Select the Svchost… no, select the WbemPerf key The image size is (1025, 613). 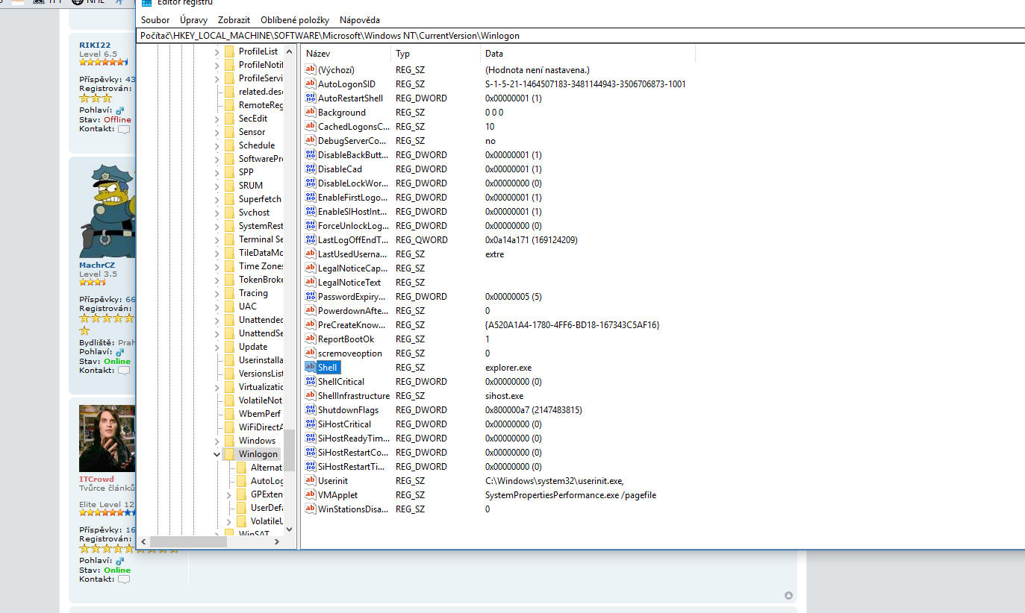click(x=260, y=414)
